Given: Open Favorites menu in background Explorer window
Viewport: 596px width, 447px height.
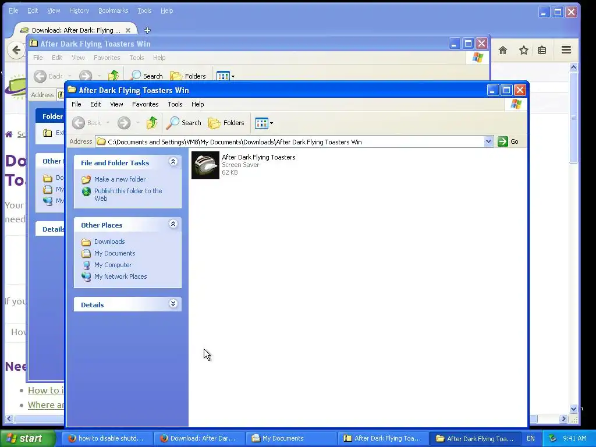Looking at the screenshot, I should (107, 58).
